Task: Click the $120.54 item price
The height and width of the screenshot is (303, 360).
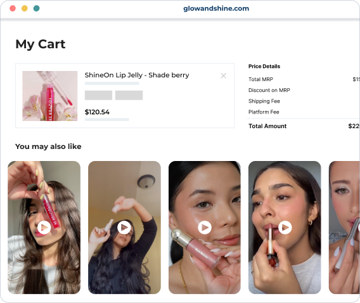Action: [x=97, y=112]
